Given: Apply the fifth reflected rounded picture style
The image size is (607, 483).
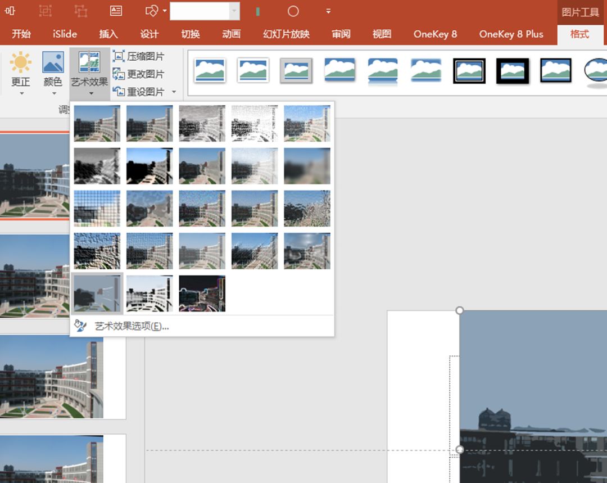Looking at the screenshot, I should (383, 70).
